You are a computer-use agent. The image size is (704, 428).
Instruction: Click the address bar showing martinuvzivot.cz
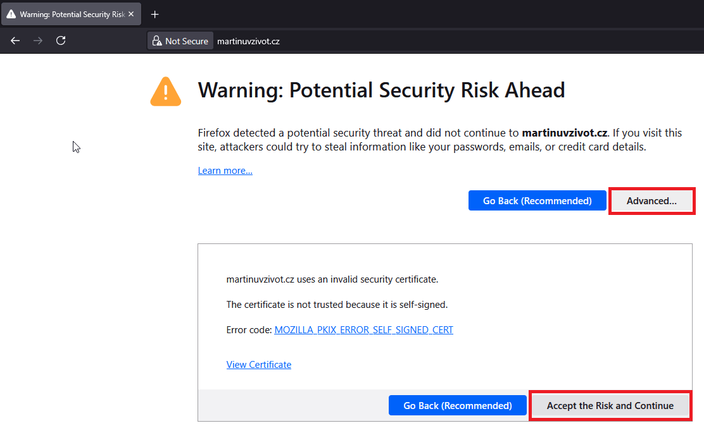tap(248, 40)
